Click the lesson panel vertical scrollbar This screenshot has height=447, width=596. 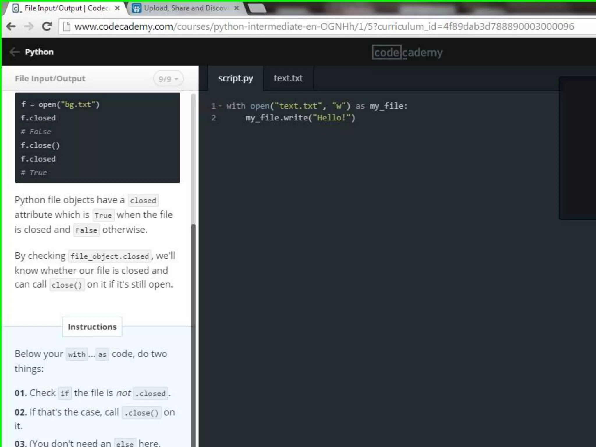pyautogui.click(x=193, y=335)
